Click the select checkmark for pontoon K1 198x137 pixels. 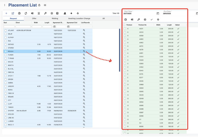[178, 119]
